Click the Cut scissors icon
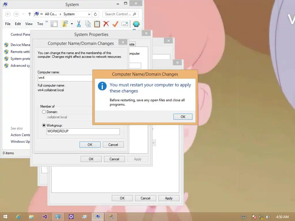295x221 pixels. [x=79, y=24]
